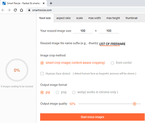
Task: Switch to the max width tab
Action: 94,18
